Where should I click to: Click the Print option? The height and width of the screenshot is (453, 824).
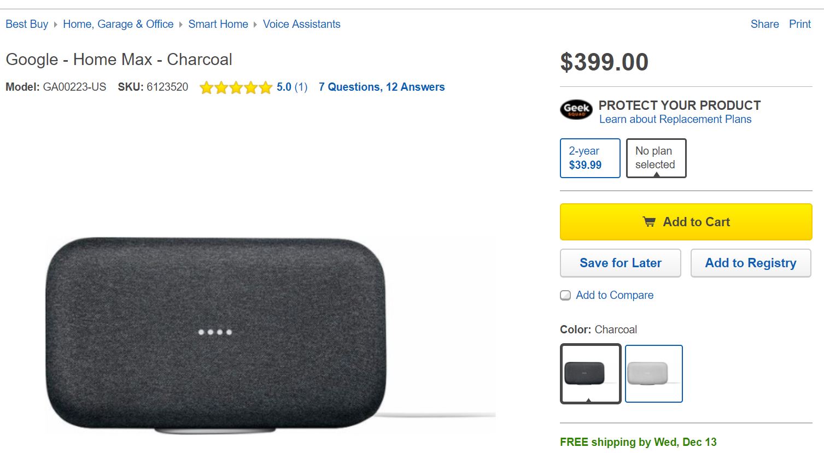(799, 24)
